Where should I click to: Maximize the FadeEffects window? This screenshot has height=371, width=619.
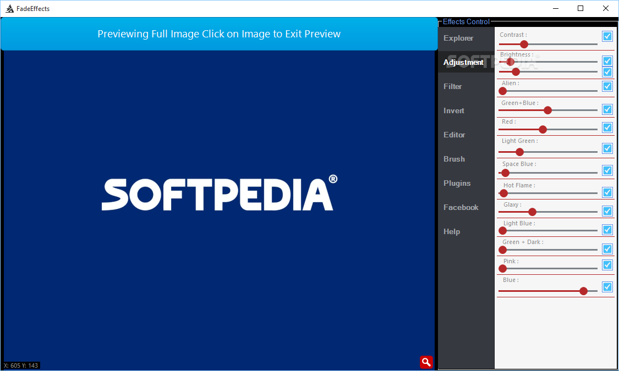(580, 8)
